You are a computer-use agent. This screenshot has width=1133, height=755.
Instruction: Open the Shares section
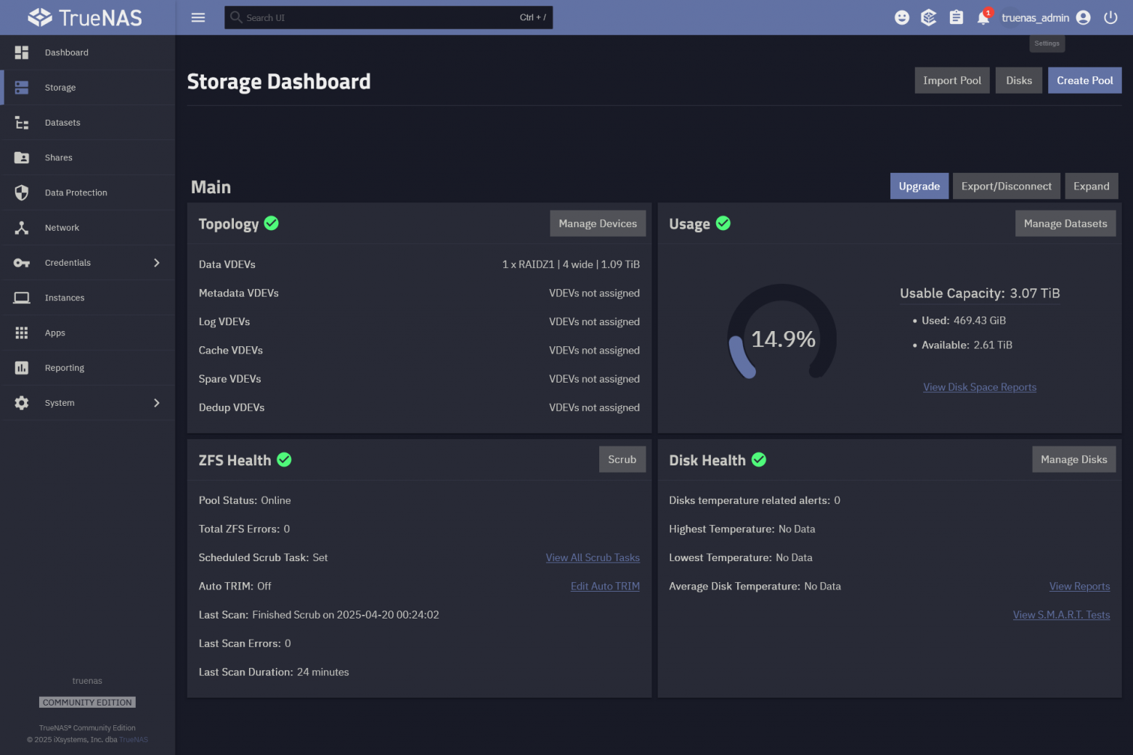point(58,158)
